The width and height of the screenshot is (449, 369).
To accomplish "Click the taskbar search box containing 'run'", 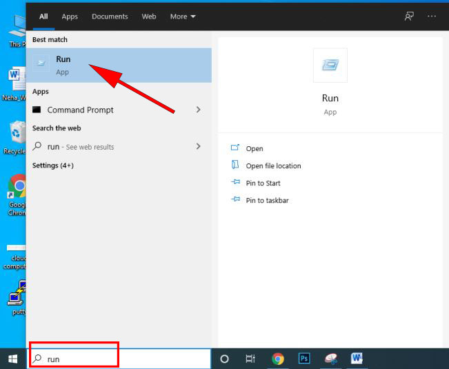I will tap(117, 359).
